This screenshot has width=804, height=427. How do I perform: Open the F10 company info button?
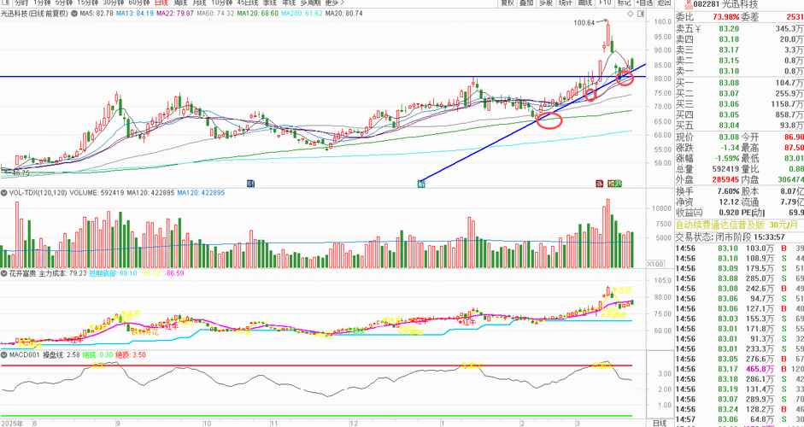pos(605,3)
